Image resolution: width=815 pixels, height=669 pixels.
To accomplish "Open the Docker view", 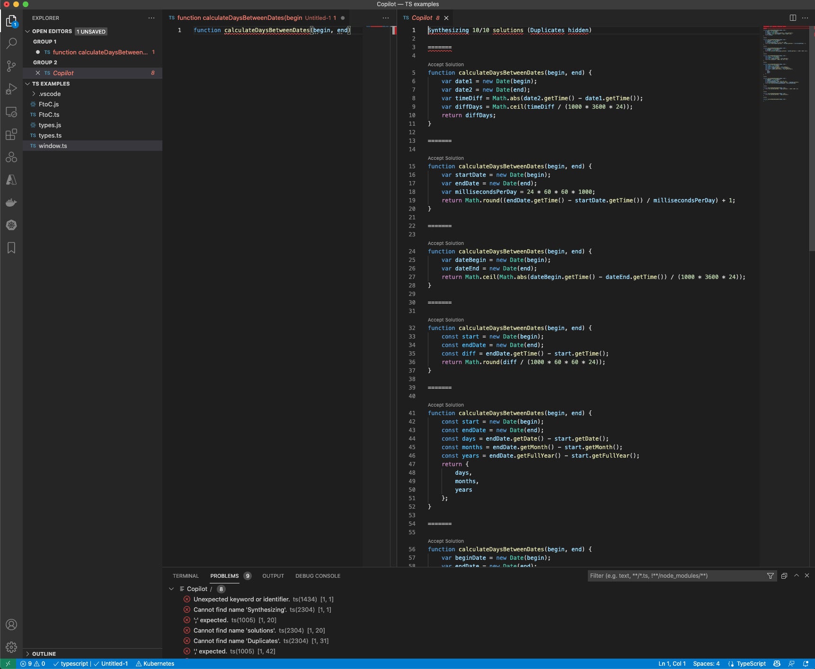I will [11, 202].
